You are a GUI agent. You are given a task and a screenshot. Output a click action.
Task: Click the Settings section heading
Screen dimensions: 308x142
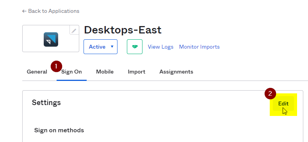46,102
